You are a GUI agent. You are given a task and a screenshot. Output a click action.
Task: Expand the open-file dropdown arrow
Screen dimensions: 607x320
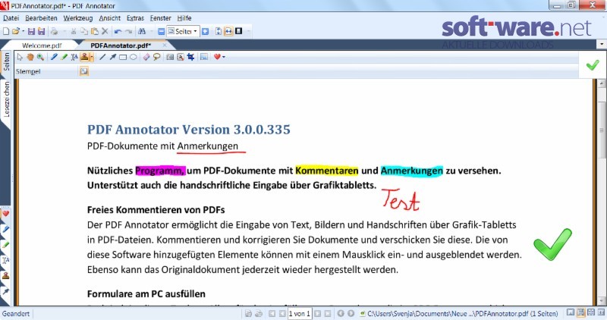(x=23, y=31)
